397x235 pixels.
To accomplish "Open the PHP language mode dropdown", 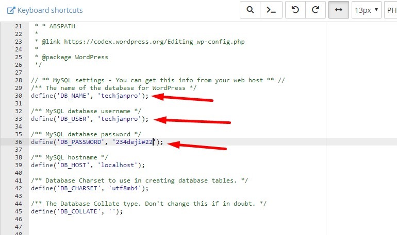I will (x=390, y=10).
